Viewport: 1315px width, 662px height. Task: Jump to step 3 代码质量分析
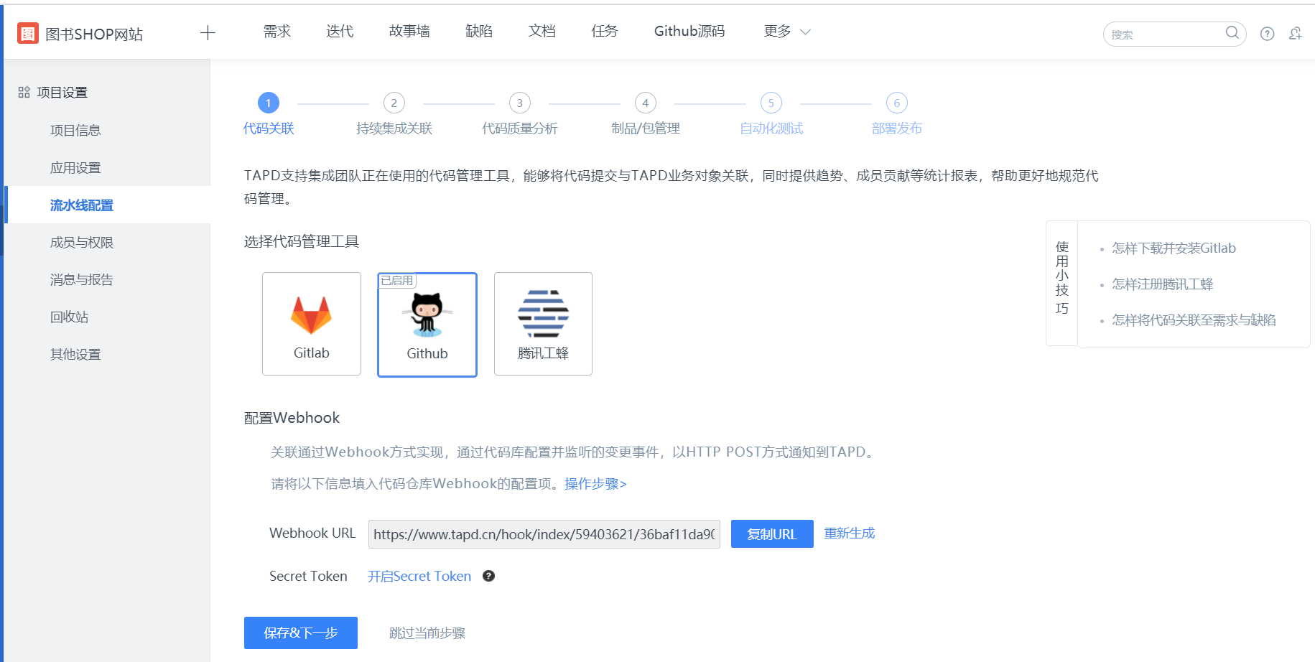(x=519, y=103)
